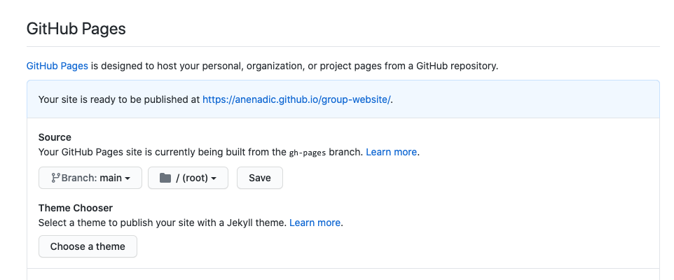This screenshot has height=280, width=674.
Task: Open the Branch: main dropdown
Action: [x=90, y=178]
